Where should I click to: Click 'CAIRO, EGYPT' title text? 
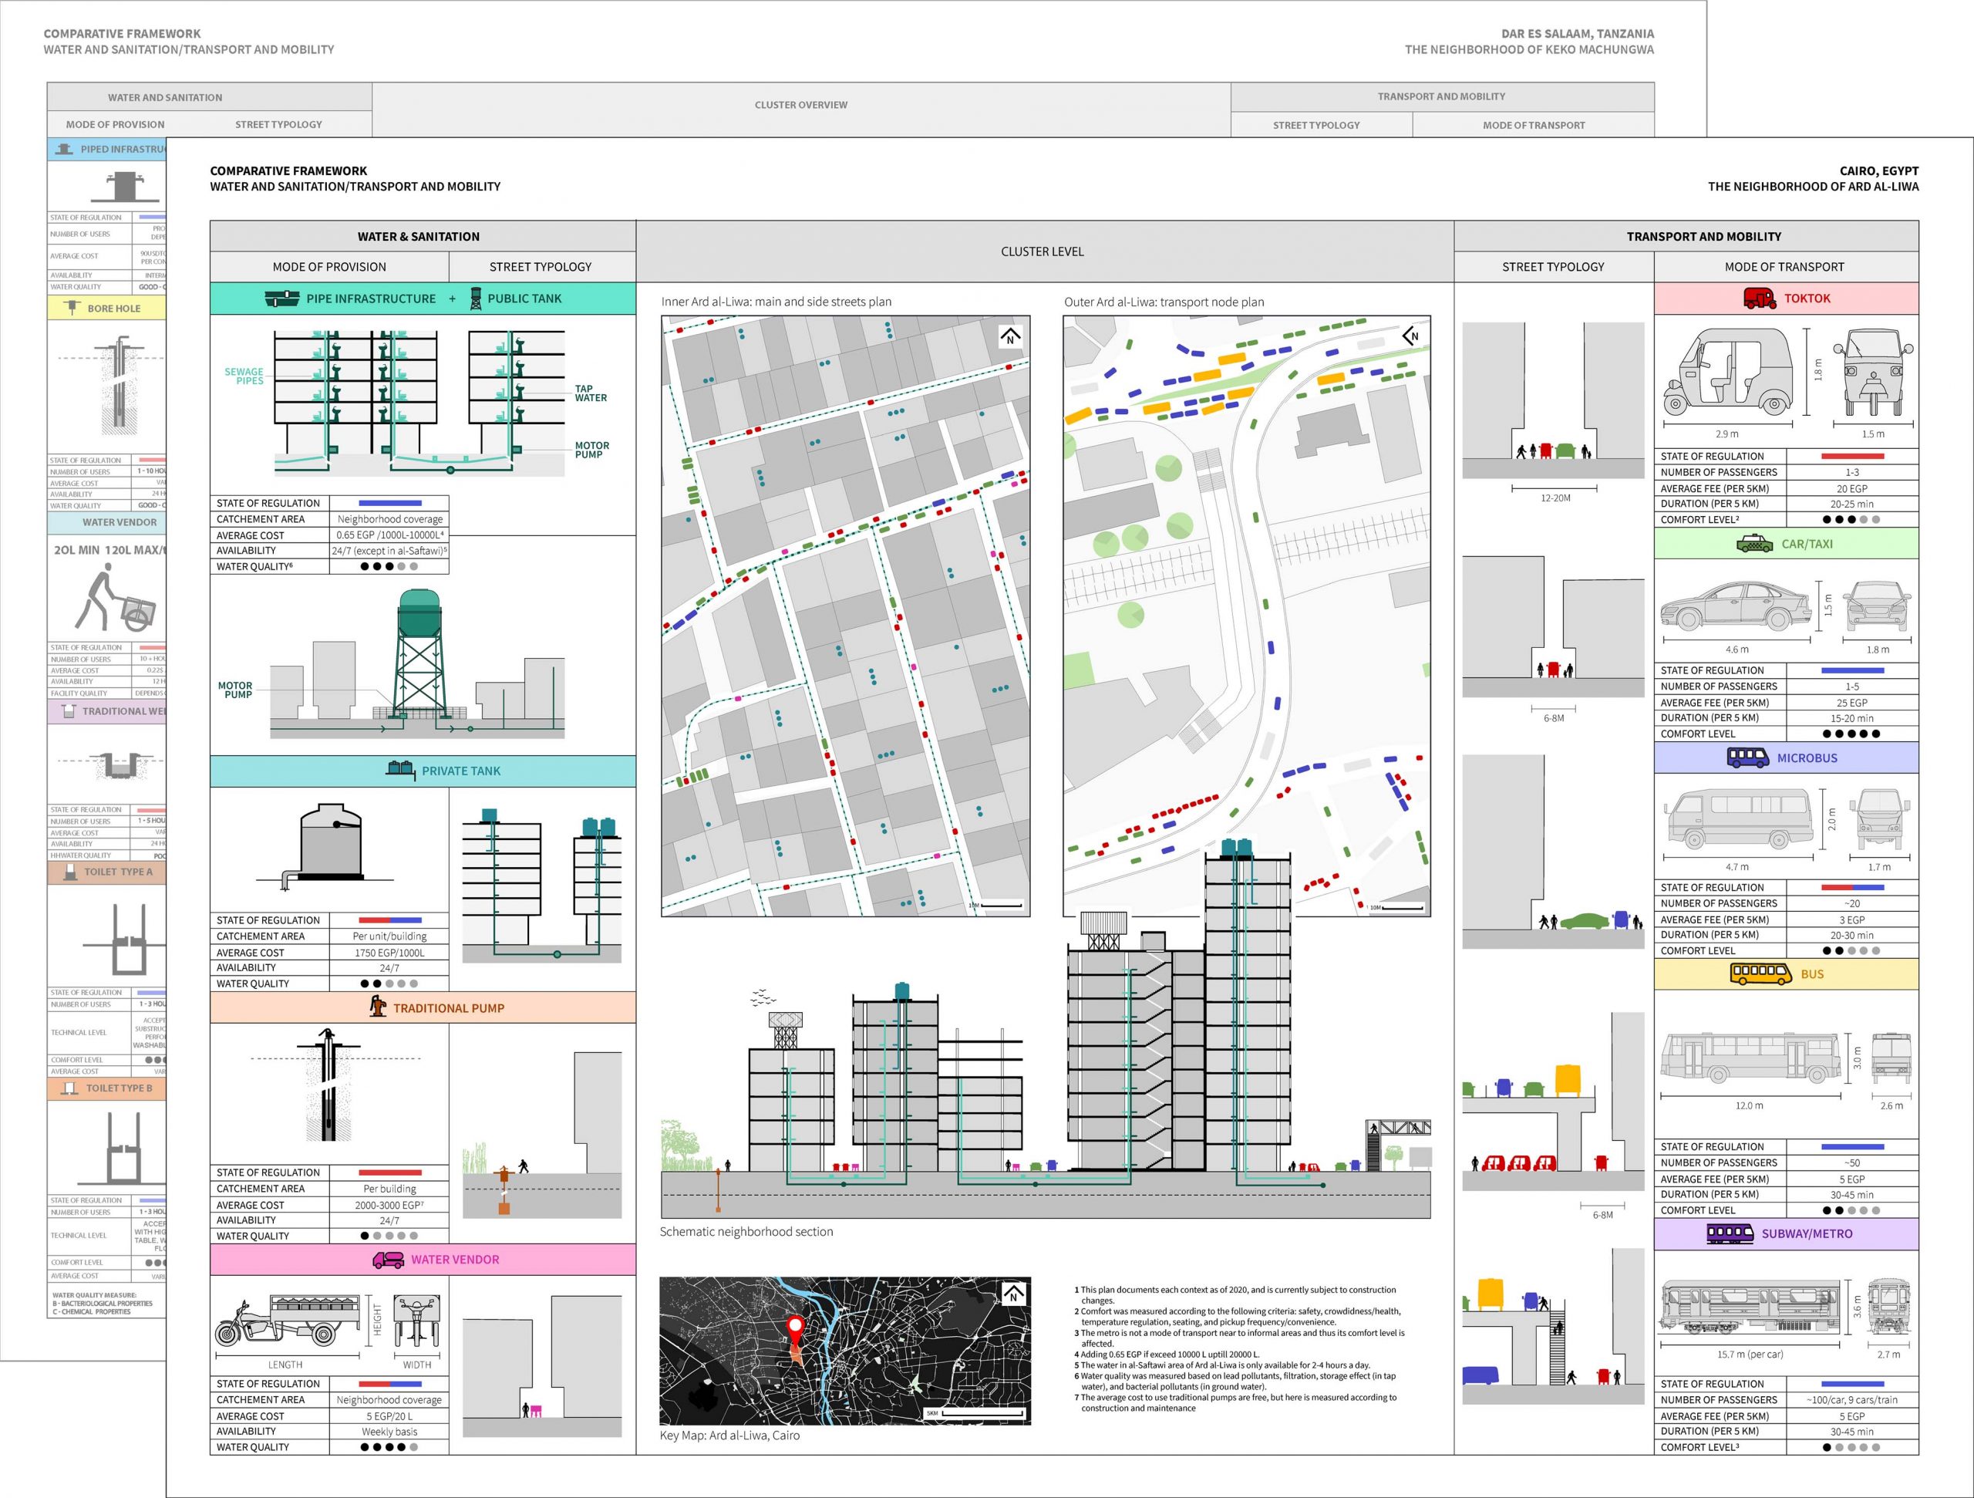(1878, 170)
